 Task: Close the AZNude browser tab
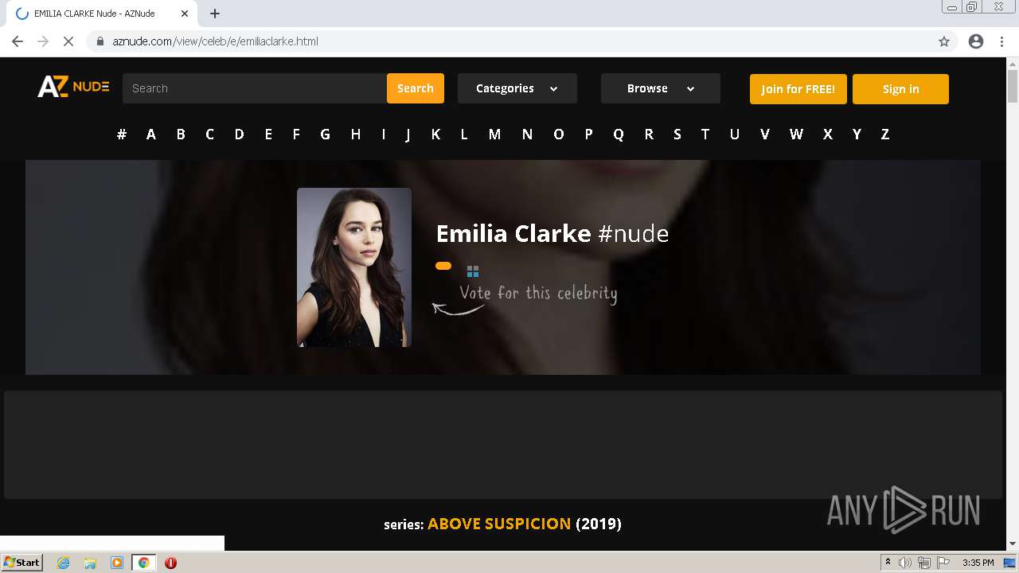185,14
